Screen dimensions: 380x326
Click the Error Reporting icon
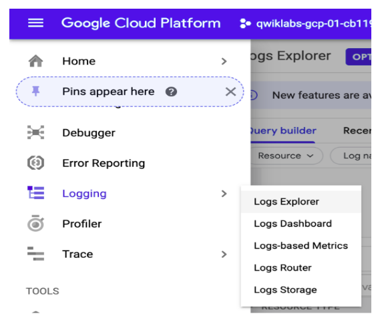click(35, 162)
